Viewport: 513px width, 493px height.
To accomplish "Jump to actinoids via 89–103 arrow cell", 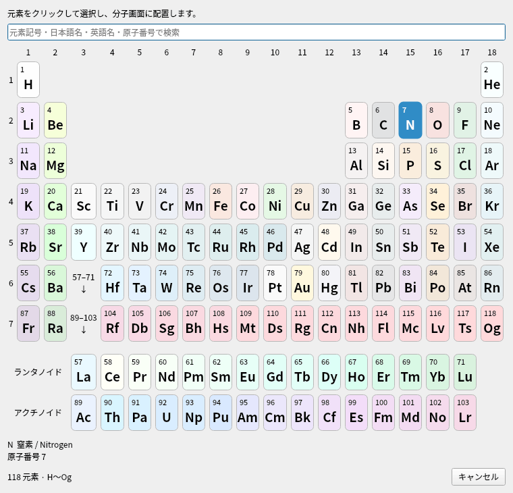I will pyautogui.click(x=84, y=323).
